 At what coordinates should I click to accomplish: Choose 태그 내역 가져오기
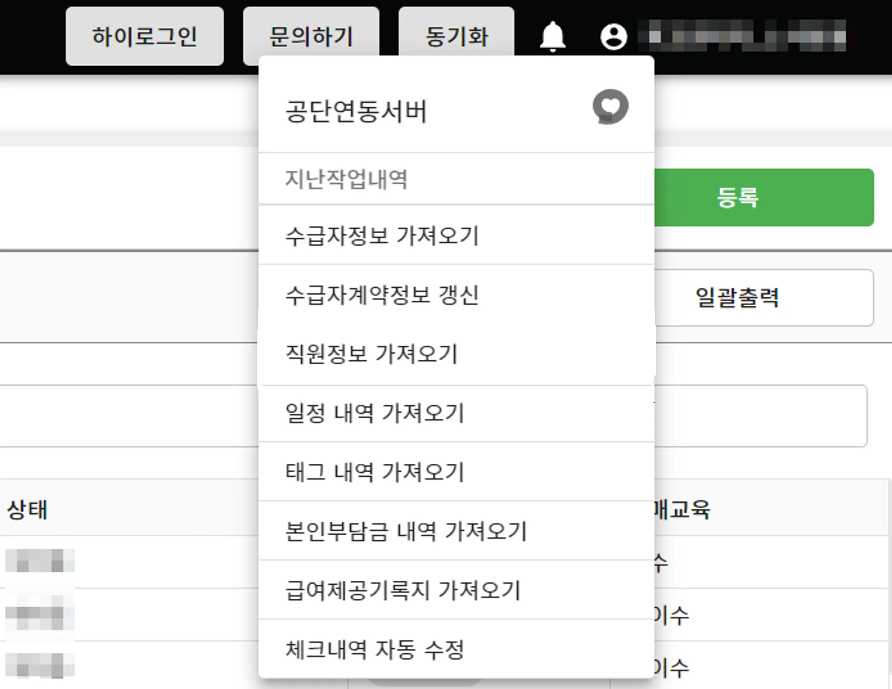[375, 472]
